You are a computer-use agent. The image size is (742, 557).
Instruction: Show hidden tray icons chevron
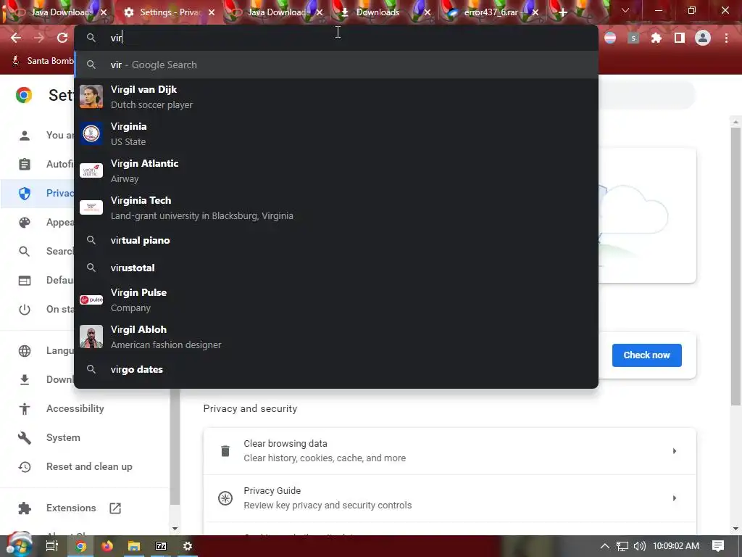(x=605, y=546)
